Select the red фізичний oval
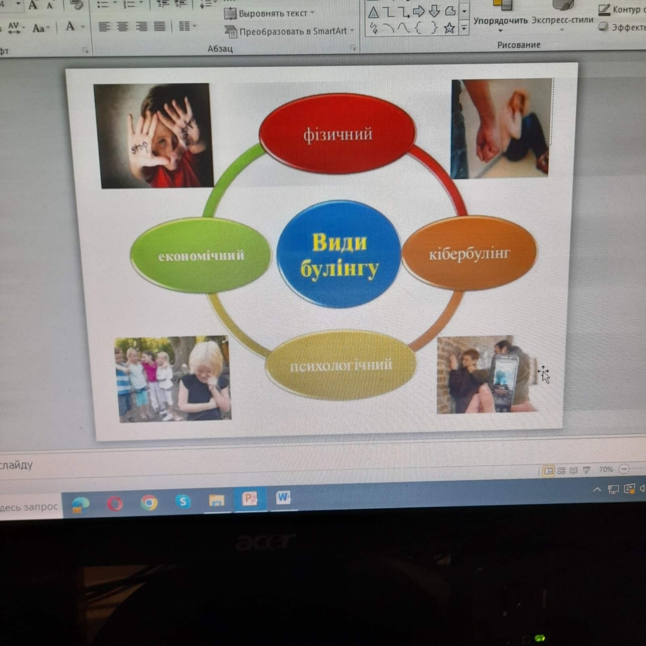 [x=338, y=134]
